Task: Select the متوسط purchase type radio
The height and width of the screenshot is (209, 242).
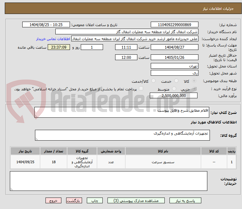Action: [x=174, y=89]
